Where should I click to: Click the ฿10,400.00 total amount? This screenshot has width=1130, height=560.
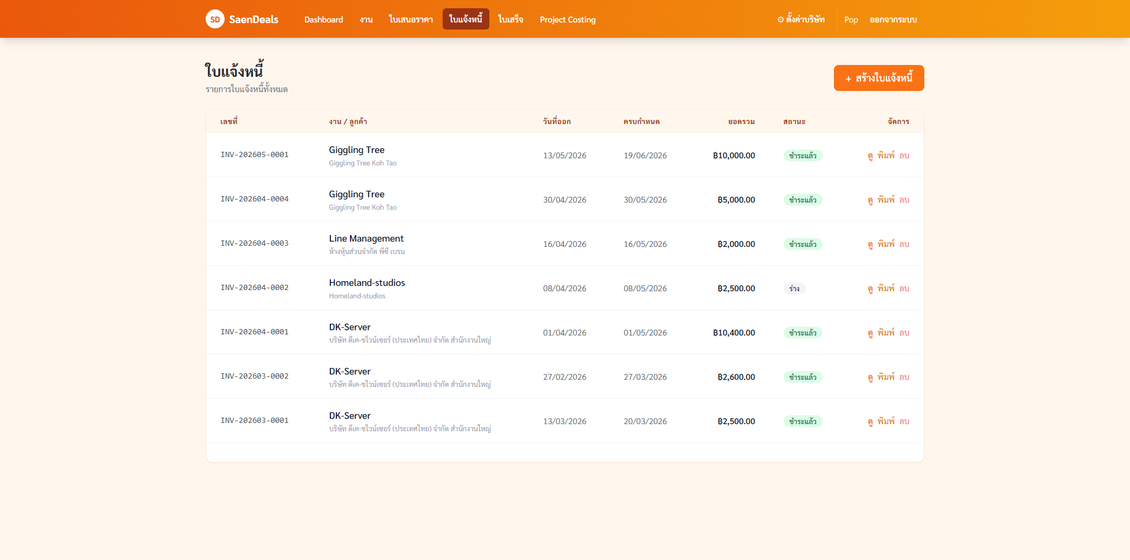(734, 333)
